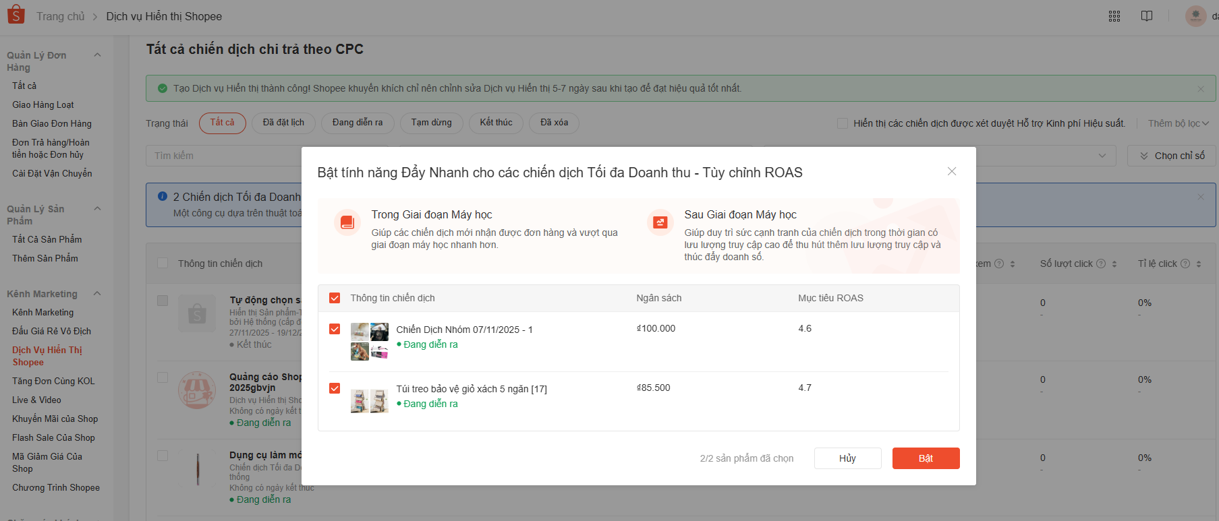Click help icon next to Số lượt click
Screen dimensions: 1219x521
click(1101, 264)
